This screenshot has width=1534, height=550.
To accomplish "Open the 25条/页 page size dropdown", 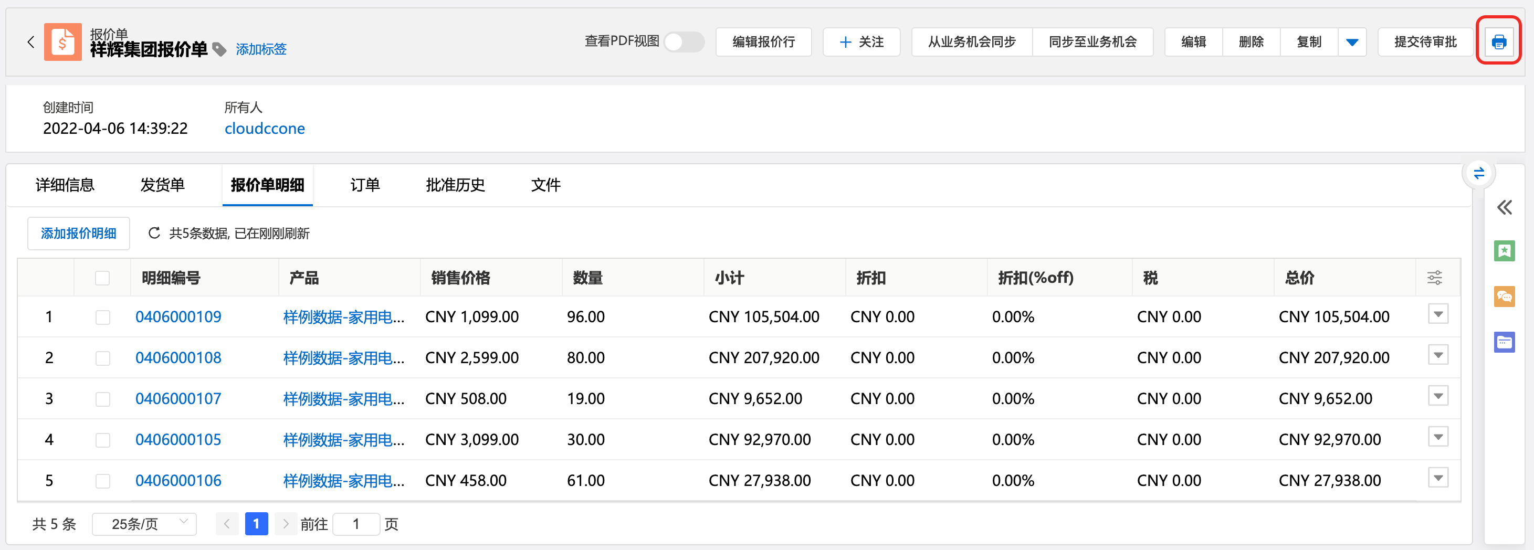I will (144, 524).
